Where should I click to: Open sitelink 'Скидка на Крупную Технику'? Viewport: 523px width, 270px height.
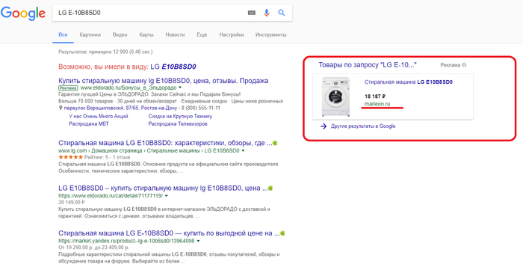coord(180,116)
